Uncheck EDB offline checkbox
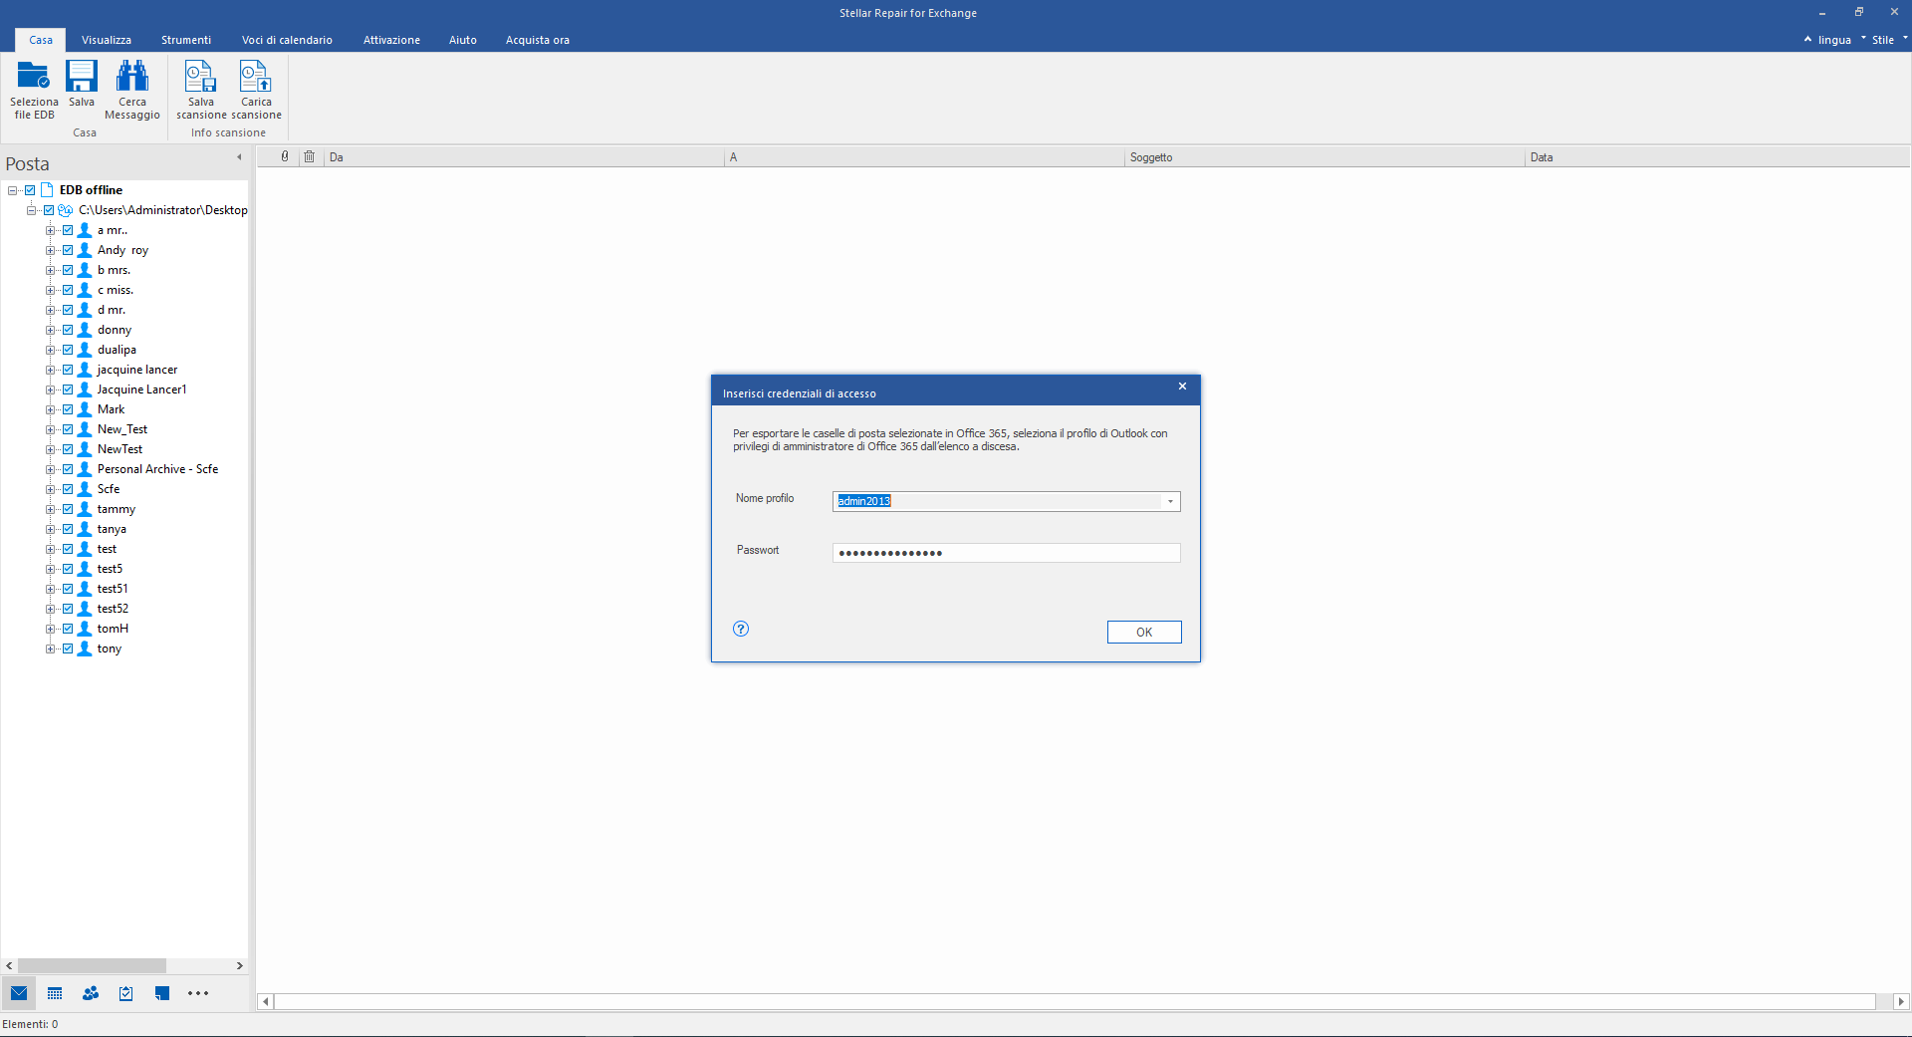Screen dimensions: 1912x1037 pyautogui.click(x=30, y=190)
